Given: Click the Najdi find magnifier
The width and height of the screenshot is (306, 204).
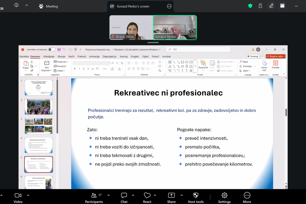Looking at the screenshot, I should 241,62.
